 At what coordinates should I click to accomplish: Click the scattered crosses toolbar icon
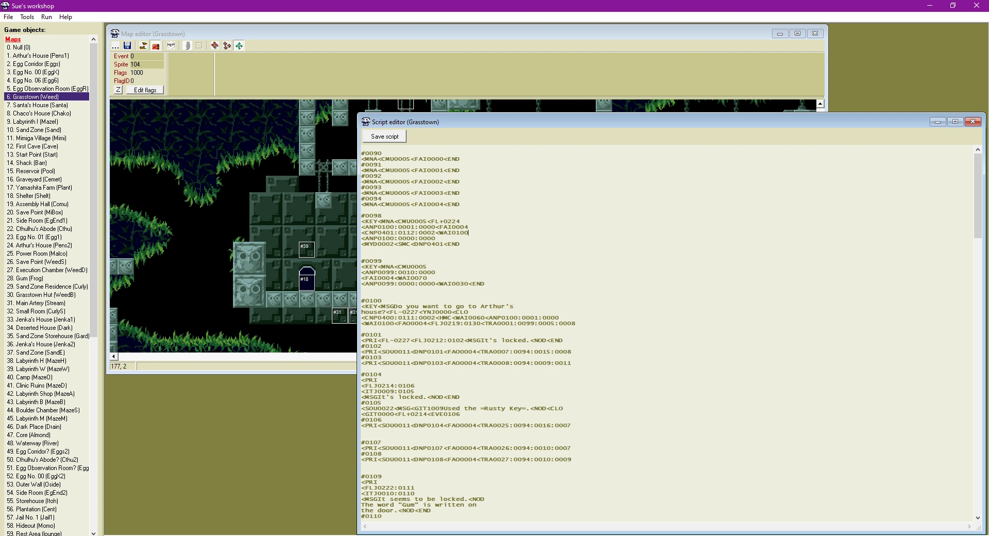coord(227,45)
